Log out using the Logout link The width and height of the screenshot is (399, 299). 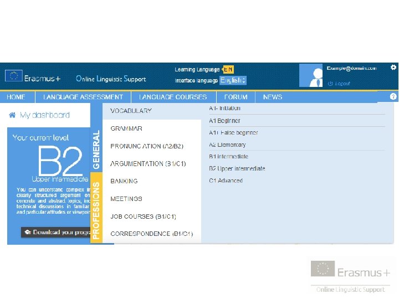pyautogui.click(x=339, y=84)
